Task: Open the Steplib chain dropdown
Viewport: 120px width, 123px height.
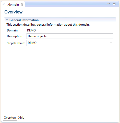Action: [x=111, y=43]
